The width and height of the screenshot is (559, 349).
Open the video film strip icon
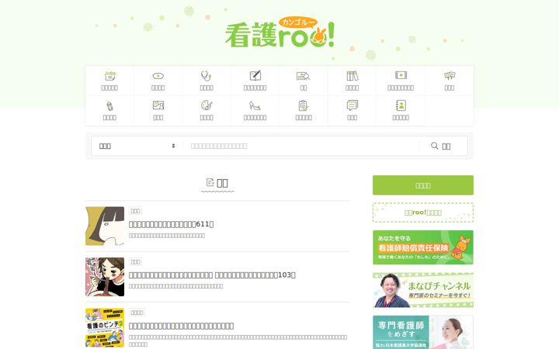coord(401,75)
